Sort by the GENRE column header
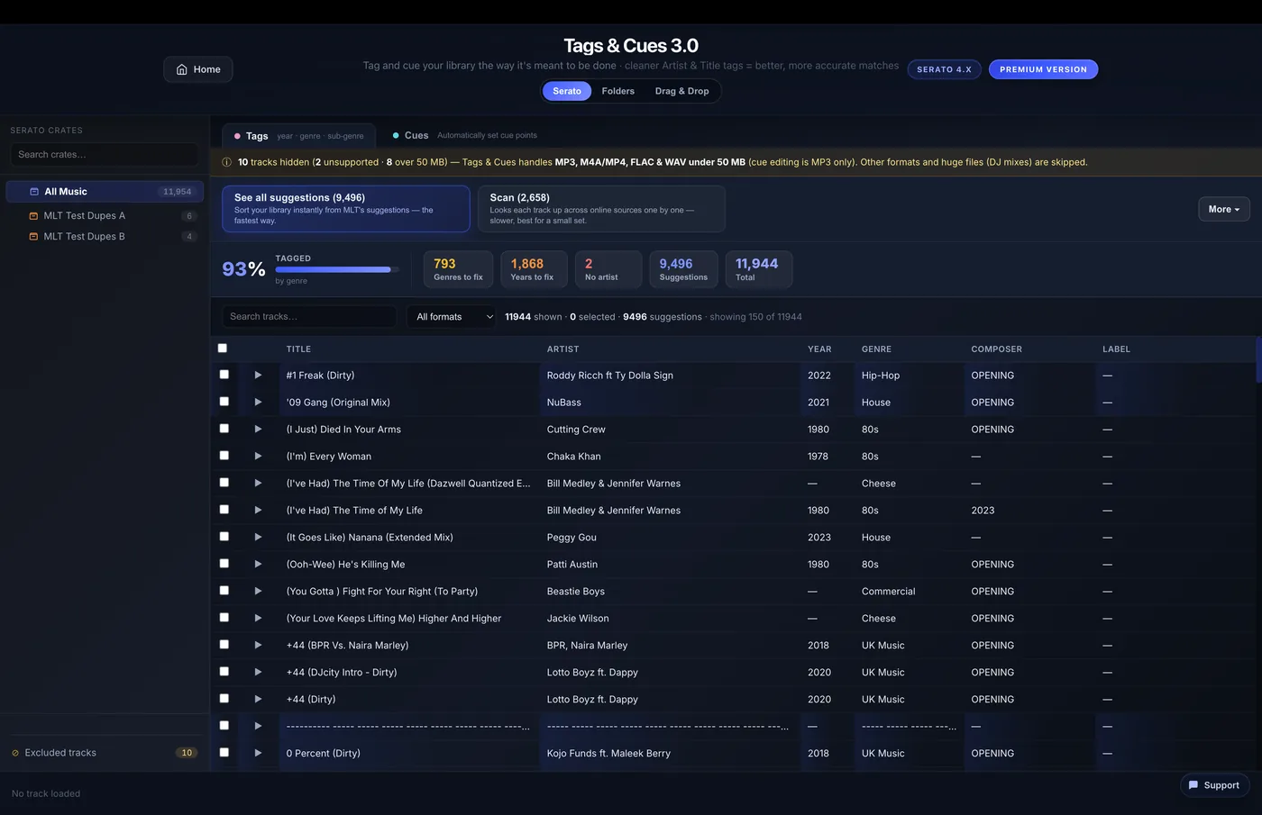This screenshot has height=815, width=1262. tap(876, 349)
